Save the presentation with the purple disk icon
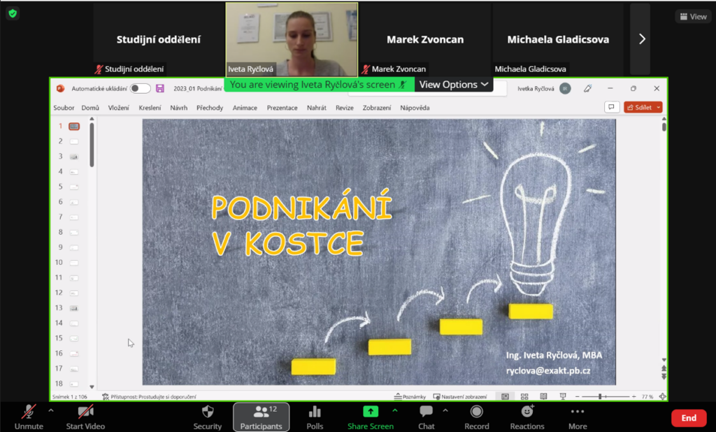 pos(160,89)
